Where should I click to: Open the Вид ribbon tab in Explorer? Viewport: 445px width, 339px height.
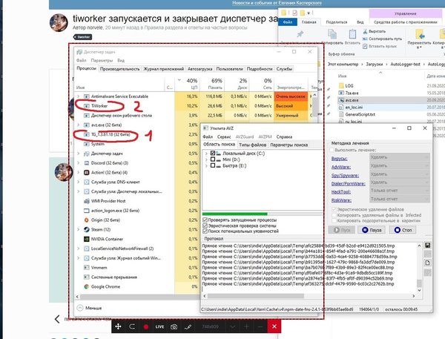(x=360, y=22)
